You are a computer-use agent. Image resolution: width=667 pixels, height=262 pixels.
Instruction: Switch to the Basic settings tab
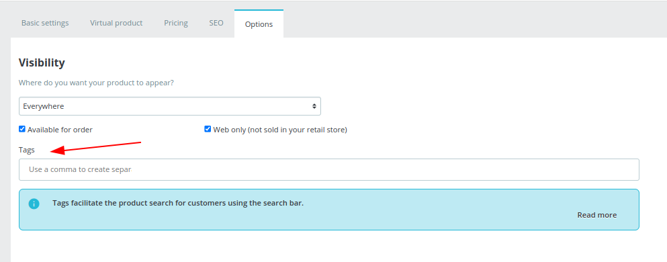(x=45, y=23)
